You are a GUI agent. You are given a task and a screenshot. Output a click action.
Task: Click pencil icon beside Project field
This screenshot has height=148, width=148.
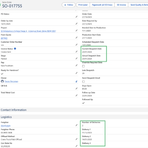pos(76,30)
